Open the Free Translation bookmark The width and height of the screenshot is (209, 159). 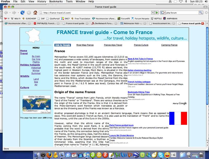pyautogui.click(x=81, y=19)
